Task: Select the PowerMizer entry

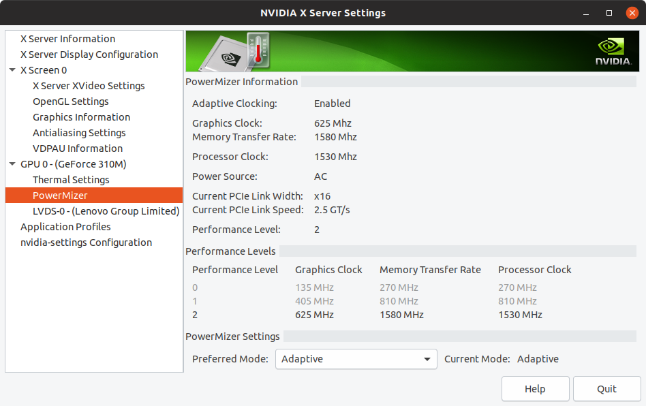Action: tap(94, 196)
